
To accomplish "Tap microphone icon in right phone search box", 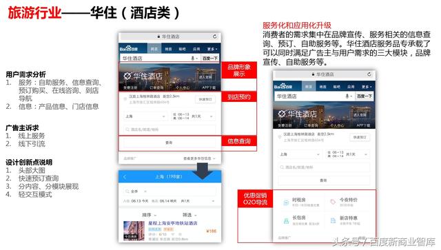I will point(347,96).
